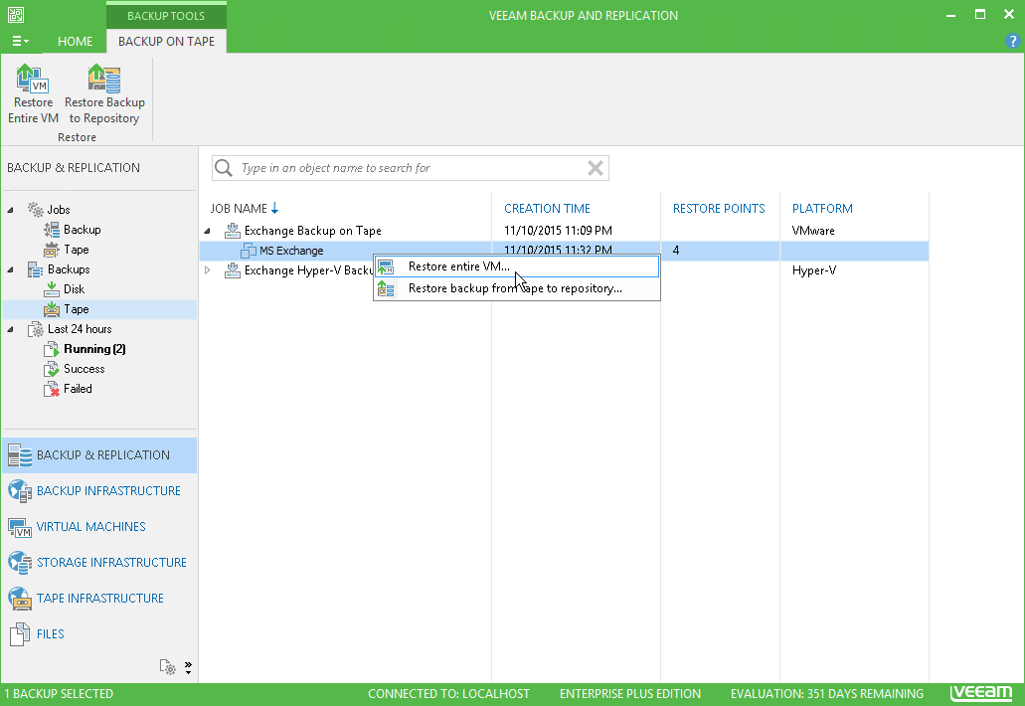Image resolution: width=1025 pixels, height=706 pixels.
Task: Collapse the Backups tree node
Action: pos(11,269)
